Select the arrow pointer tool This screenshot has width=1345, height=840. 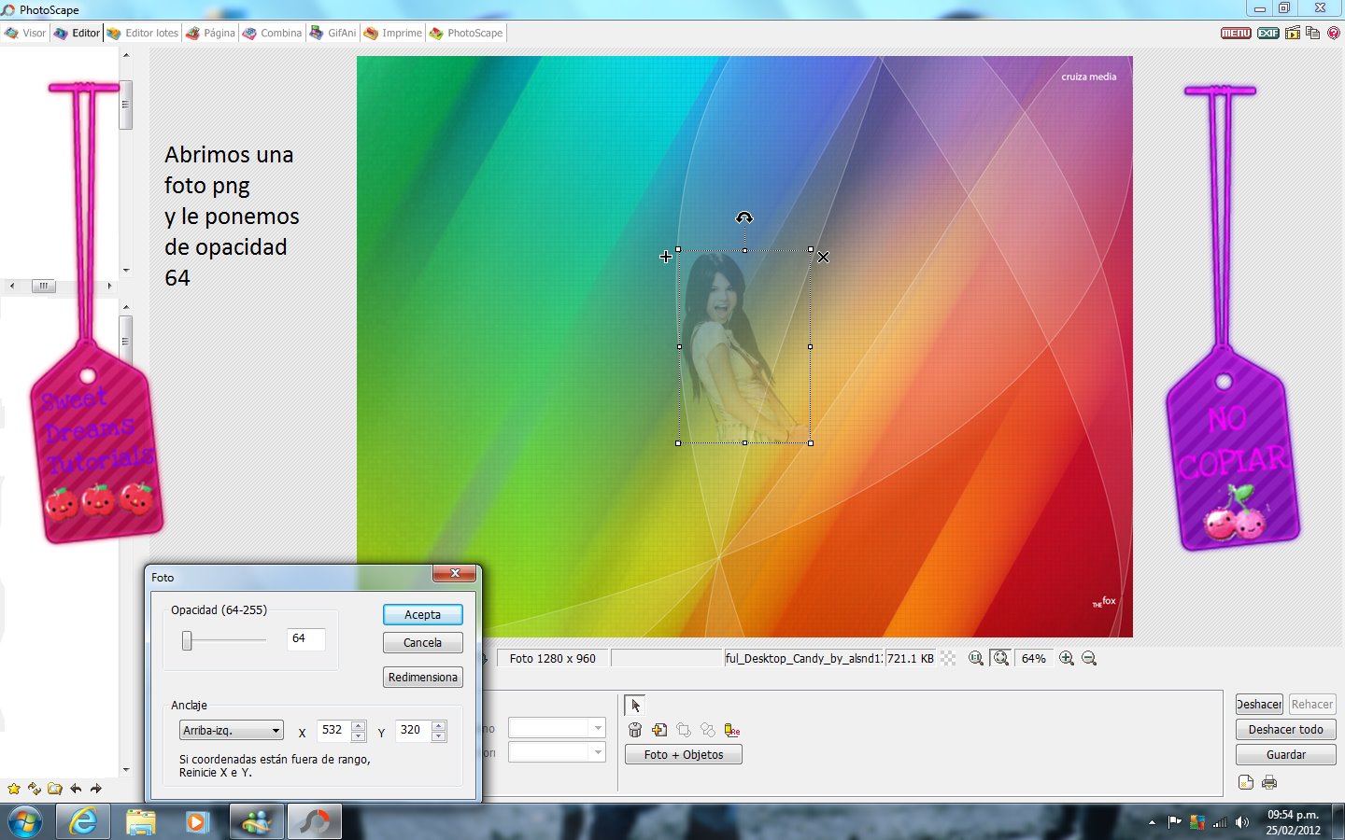tap(635, 706)
